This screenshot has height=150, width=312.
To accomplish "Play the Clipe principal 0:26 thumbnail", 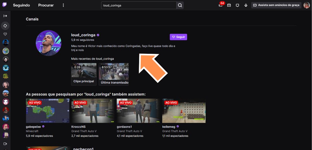I will pyautogui.click(x=84, y=70).
